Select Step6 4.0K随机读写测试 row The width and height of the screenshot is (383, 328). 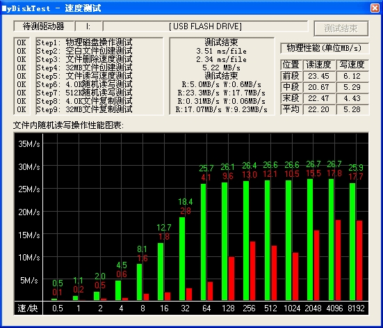[84, 84]
